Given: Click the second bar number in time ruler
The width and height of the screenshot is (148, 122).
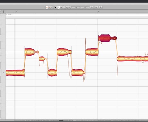Looking at the screenshot, I should (x=98, y=11).
